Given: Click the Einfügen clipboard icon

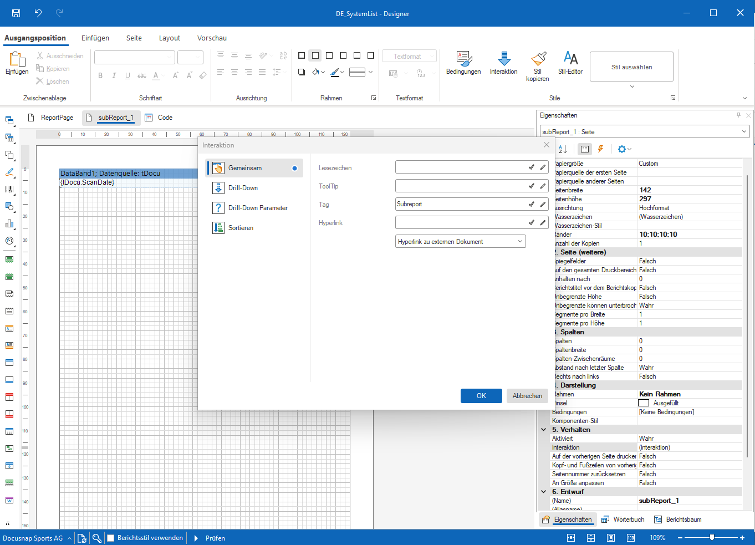Looking at the screenshot, I should pyautogui.click(x=17, y=59).
